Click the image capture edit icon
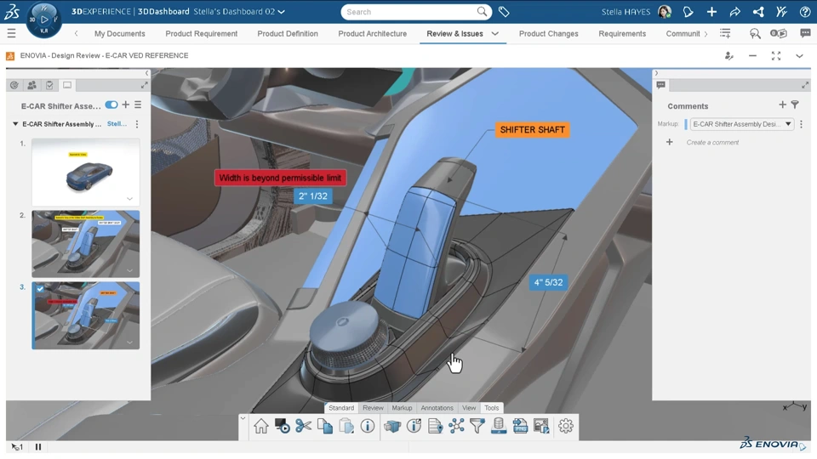 coord(541,426)
